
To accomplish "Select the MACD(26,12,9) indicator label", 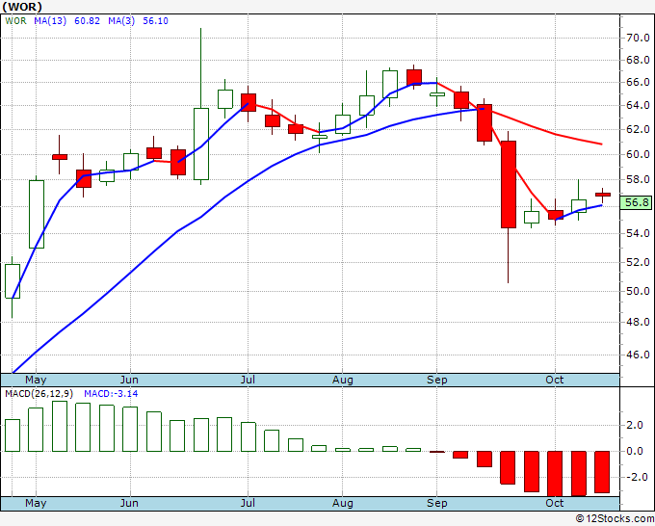I will 39,394.
